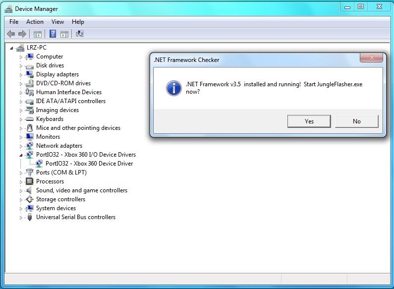394x289 pixels.
Task: Minimize the Device Manager window
Action: (x=347, y=7)
